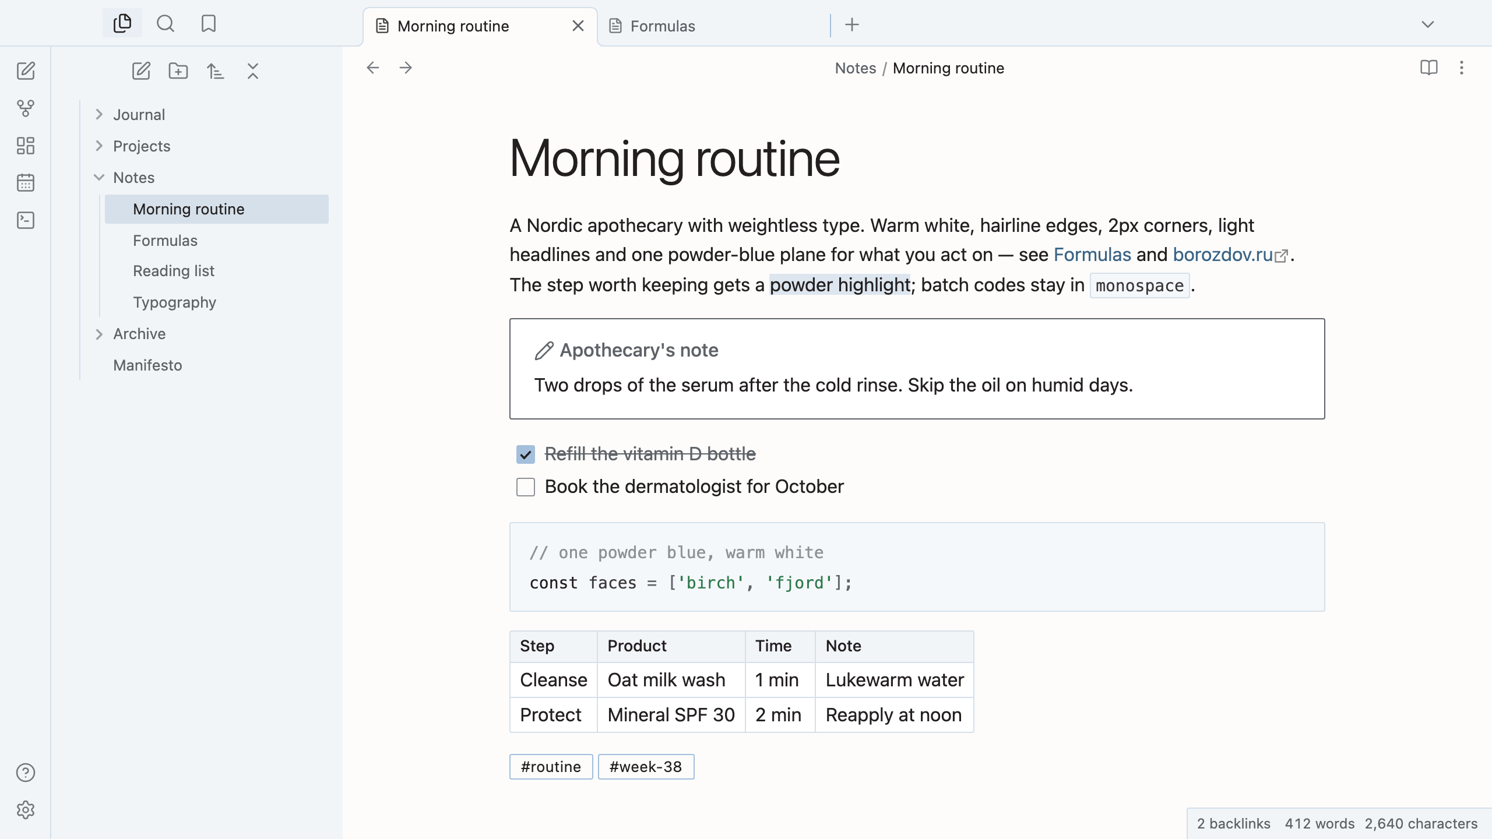The image size is (1492, 839).
Task: Click the #routine tag
Action: tap(551, 767)
